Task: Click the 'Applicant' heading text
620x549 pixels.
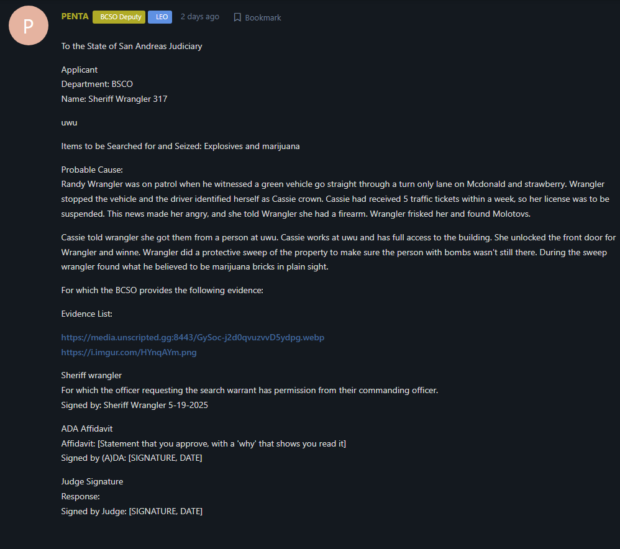Action: point(80,70)
